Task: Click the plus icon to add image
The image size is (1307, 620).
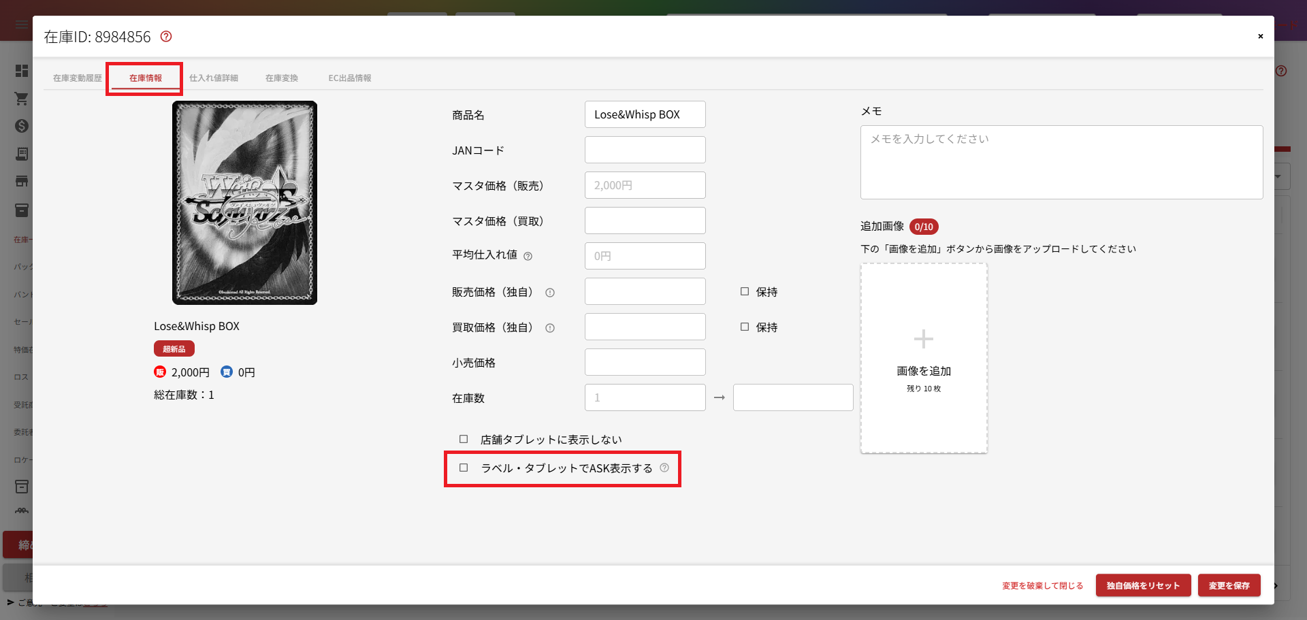Action: click(x=923, y=339)
